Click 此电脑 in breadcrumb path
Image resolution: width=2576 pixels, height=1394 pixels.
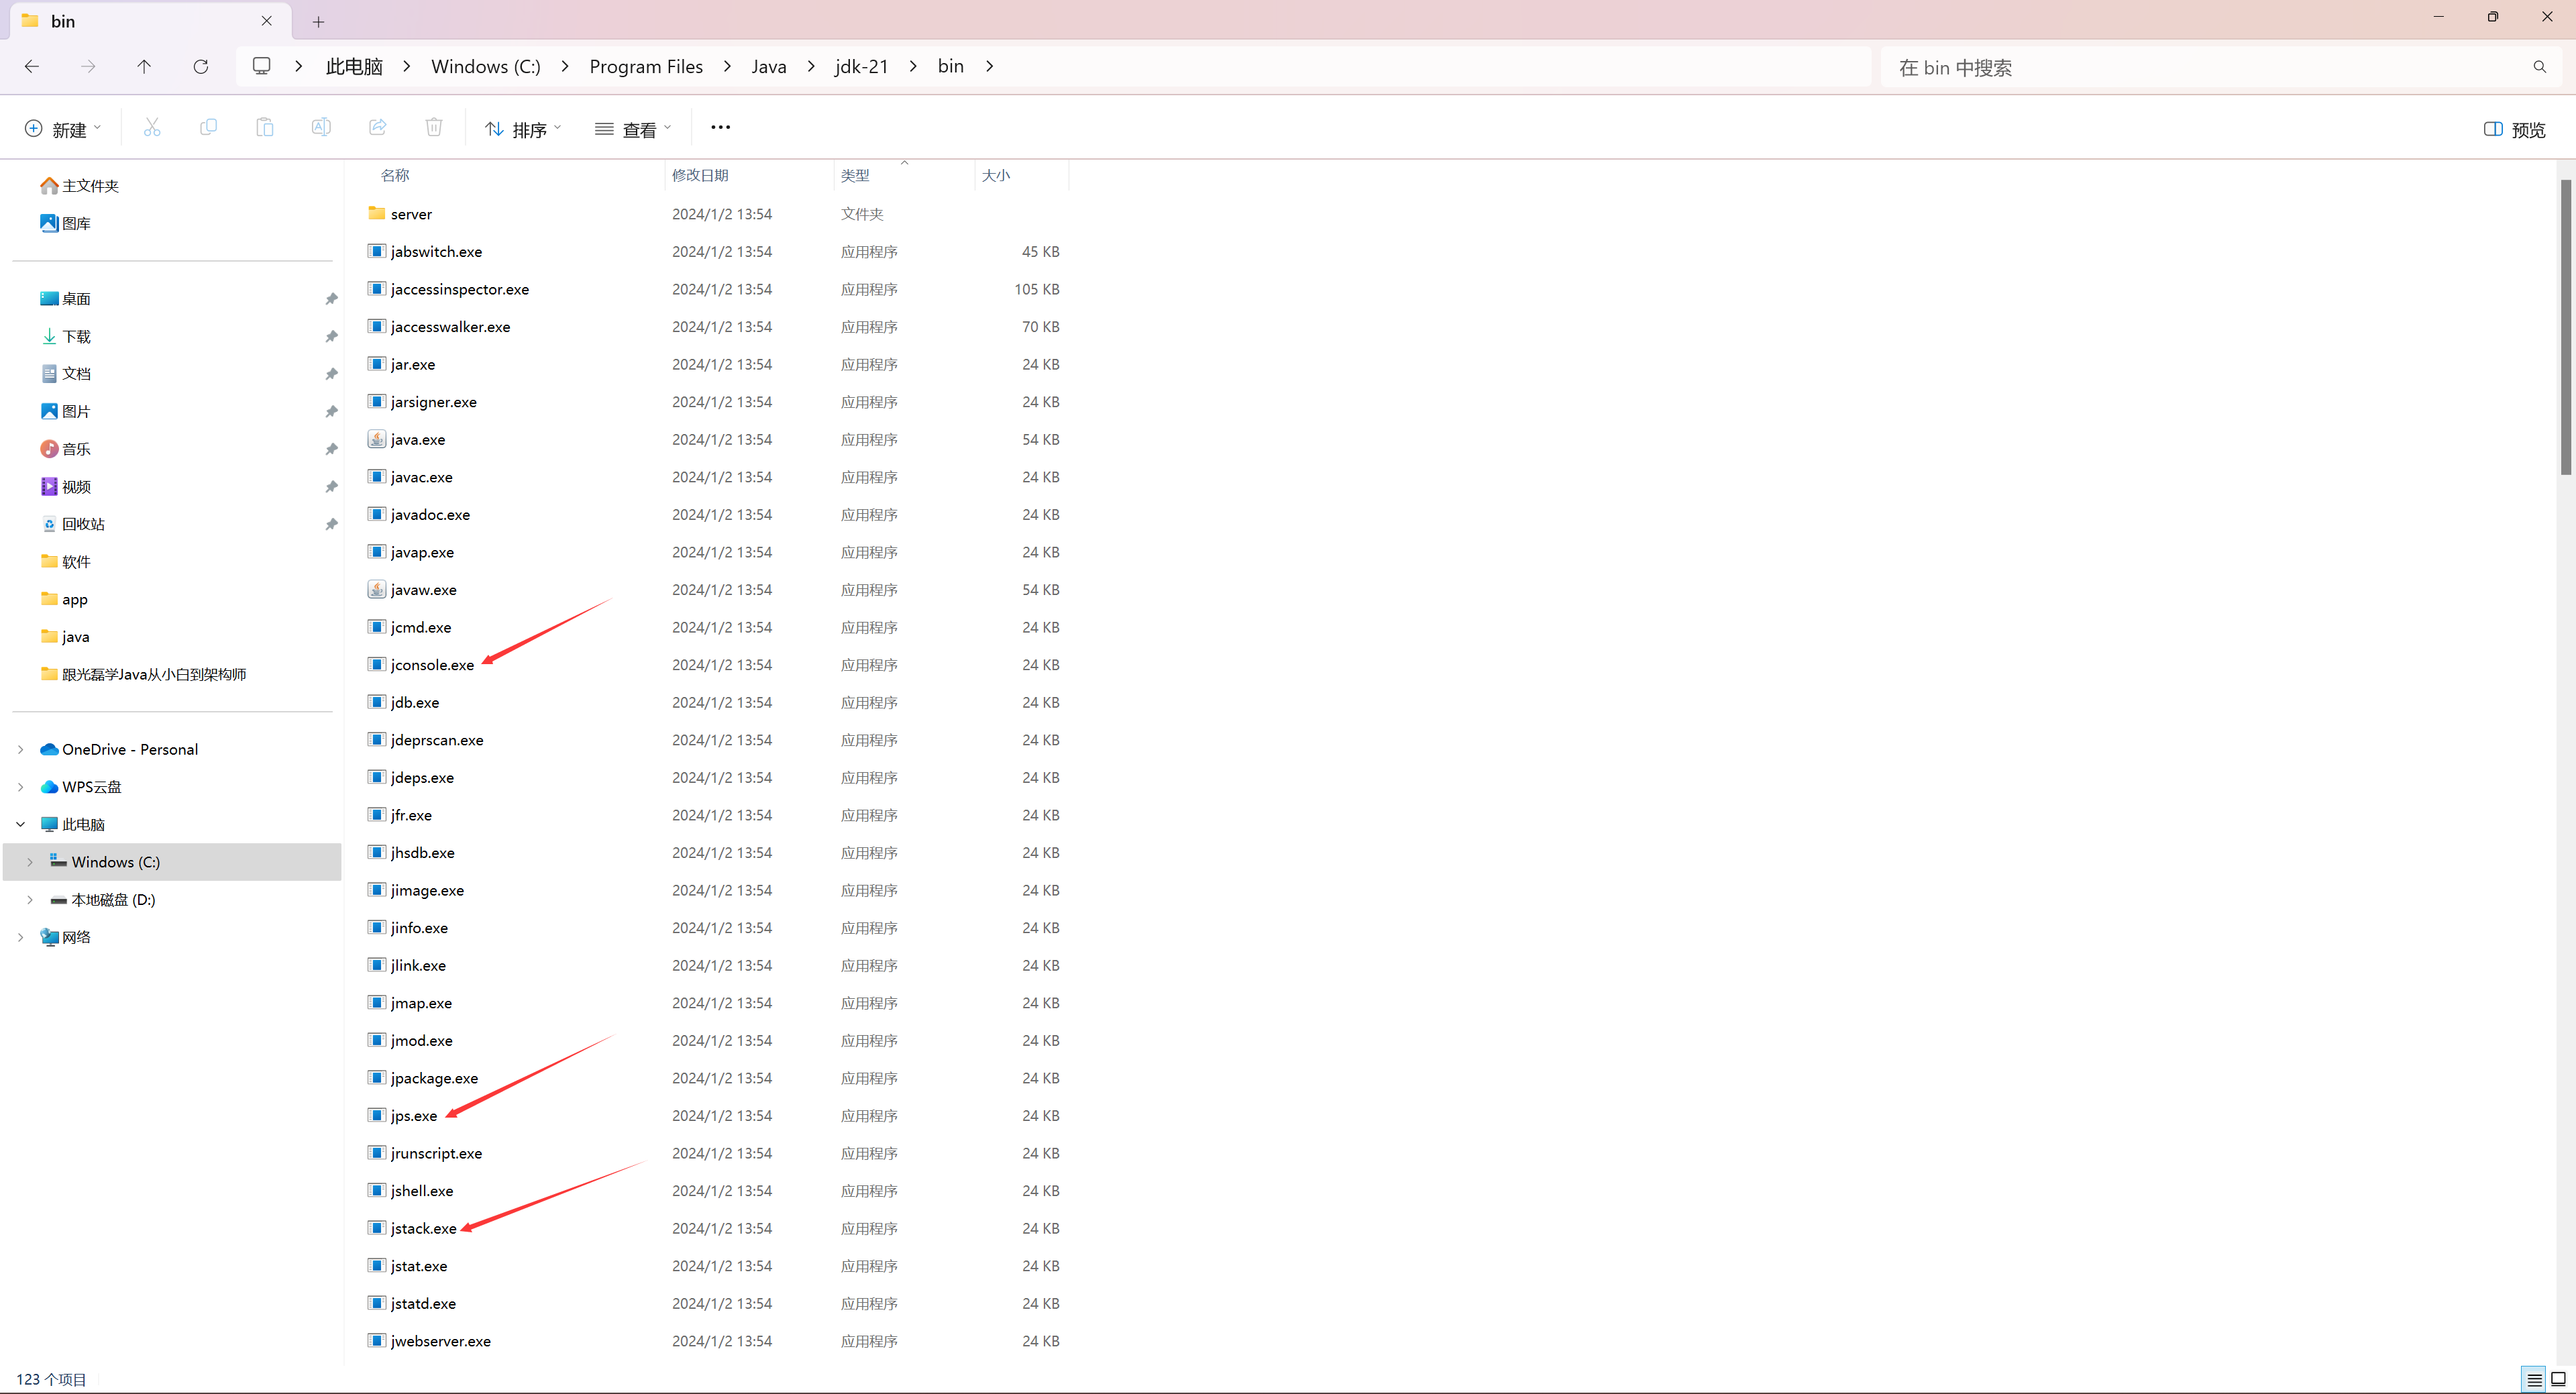coord(354,66)
